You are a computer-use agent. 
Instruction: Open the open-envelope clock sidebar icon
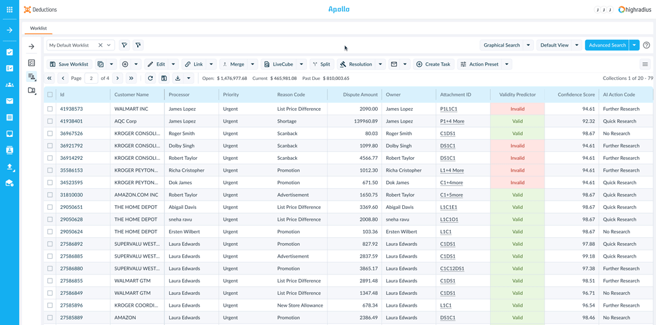pyautogui.click(x=10, y=183)
